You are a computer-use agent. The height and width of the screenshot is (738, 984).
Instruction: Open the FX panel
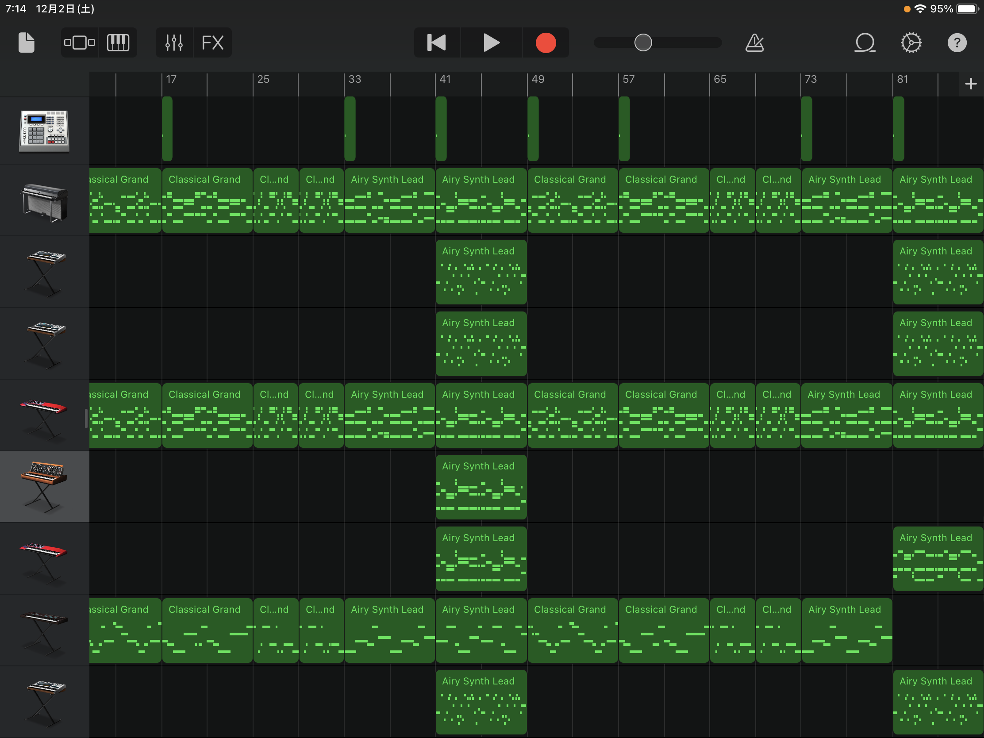pos(213,43)
